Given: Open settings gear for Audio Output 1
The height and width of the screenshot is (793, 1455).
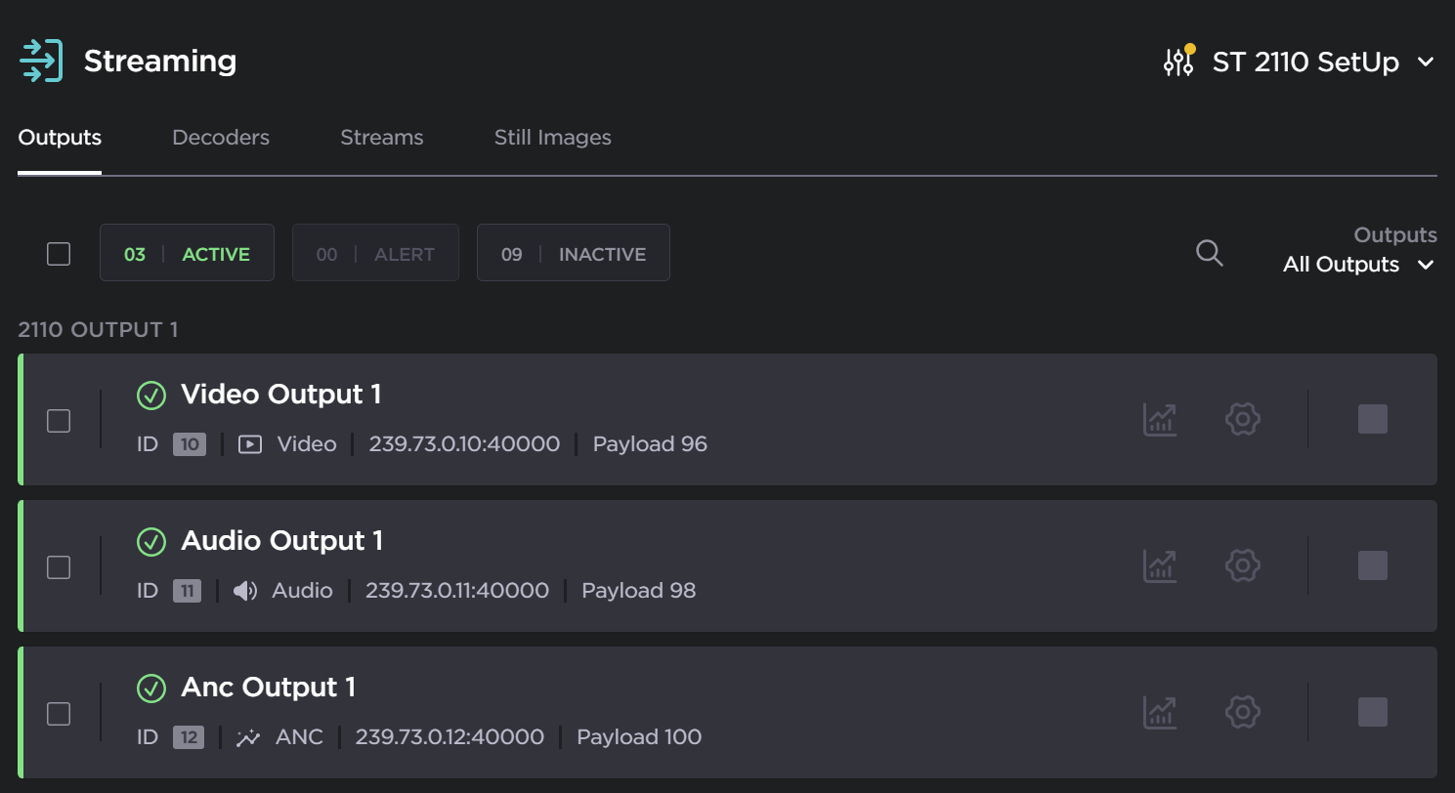Looking at the screenshot, I should (1242, 566).
